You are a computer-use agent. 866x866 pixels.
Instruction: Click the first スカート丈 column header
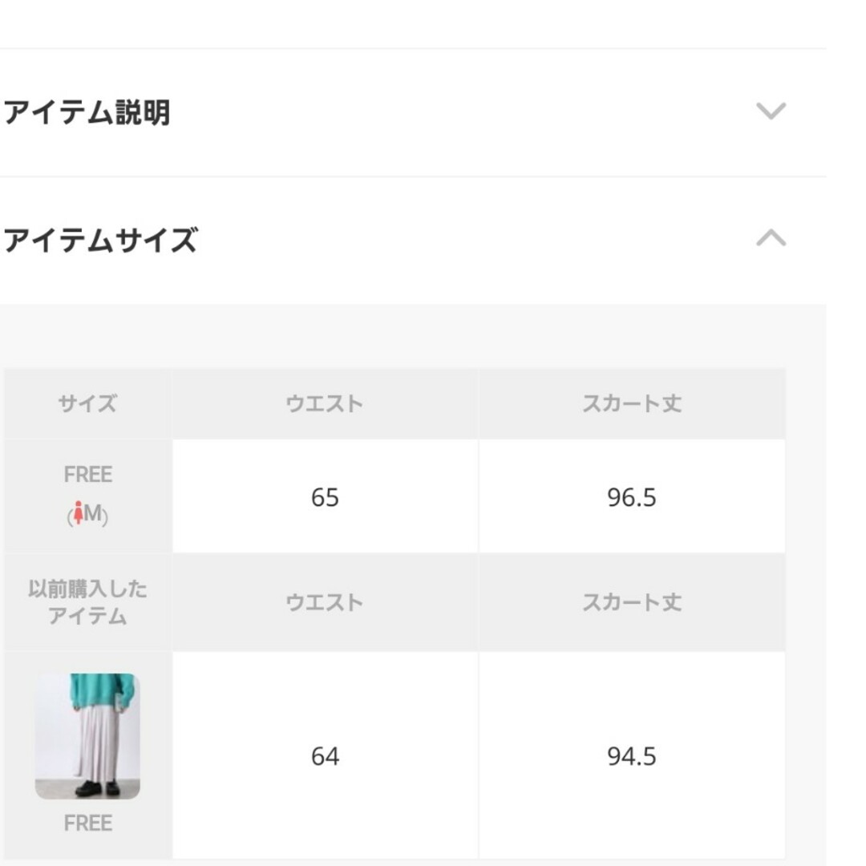pyautogui.click(x=632, y=403)
